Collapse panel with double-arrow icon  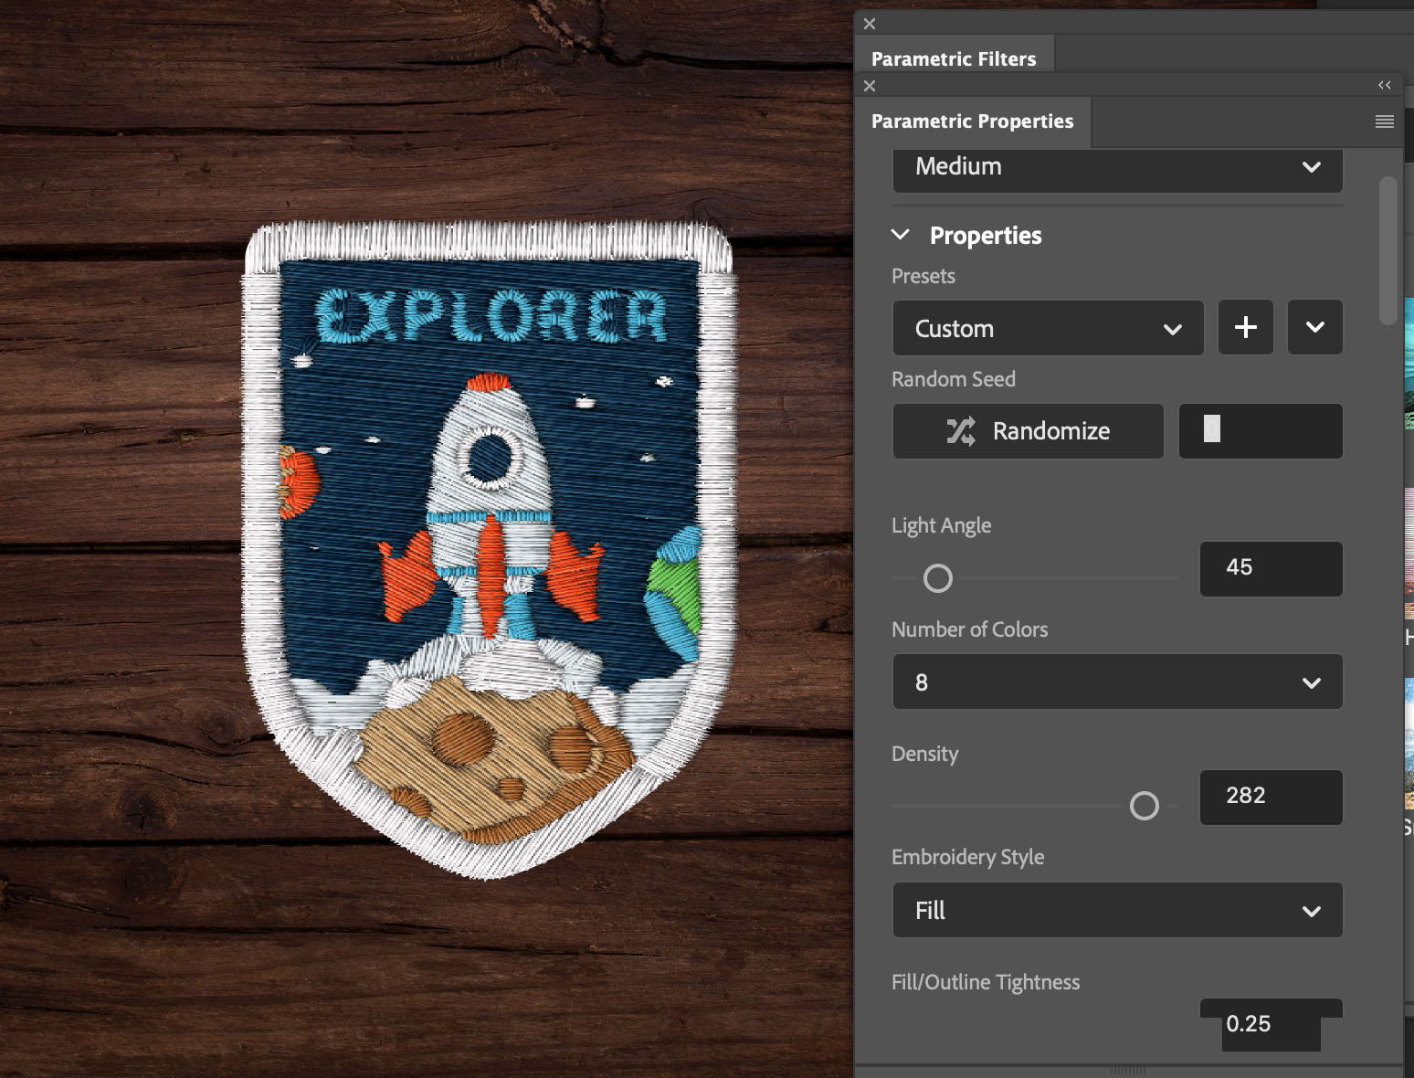click(1385, 85)
